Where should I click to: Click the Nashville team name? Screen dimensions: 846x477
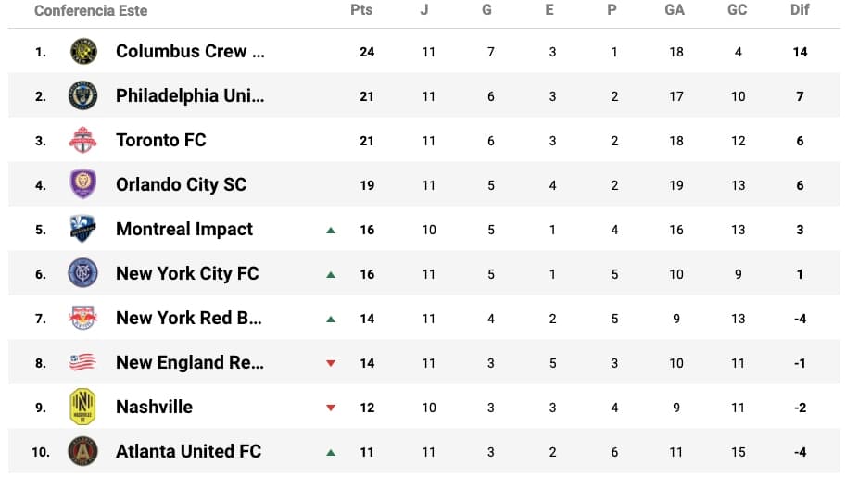[154, 407]
